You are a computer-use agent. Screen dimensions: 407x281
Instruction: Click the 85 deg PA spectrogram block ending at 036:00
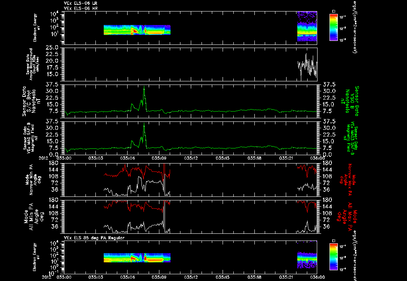307,260
